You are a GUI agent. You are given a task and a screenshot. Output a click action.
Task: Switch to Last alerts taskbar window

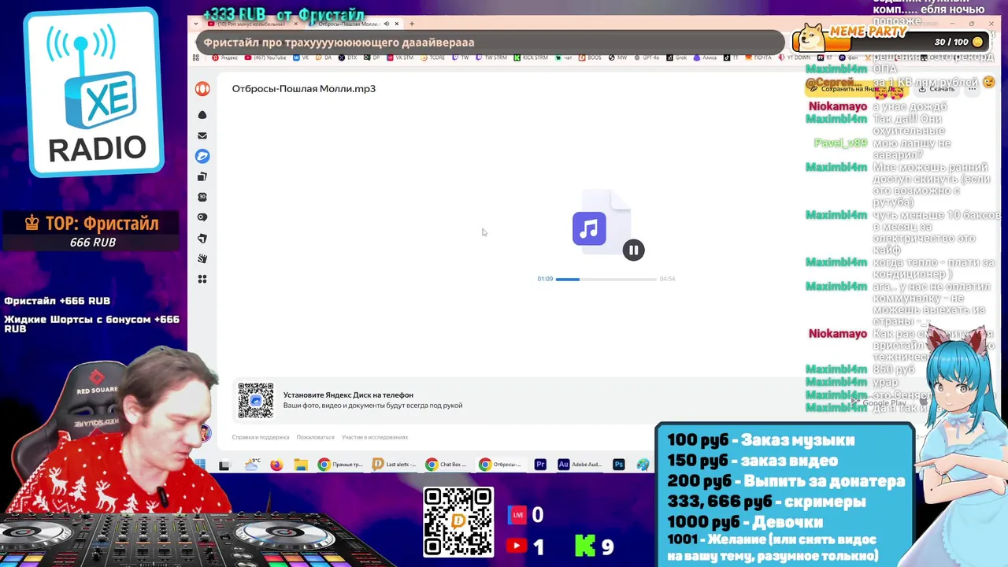[x=395, y=465]
